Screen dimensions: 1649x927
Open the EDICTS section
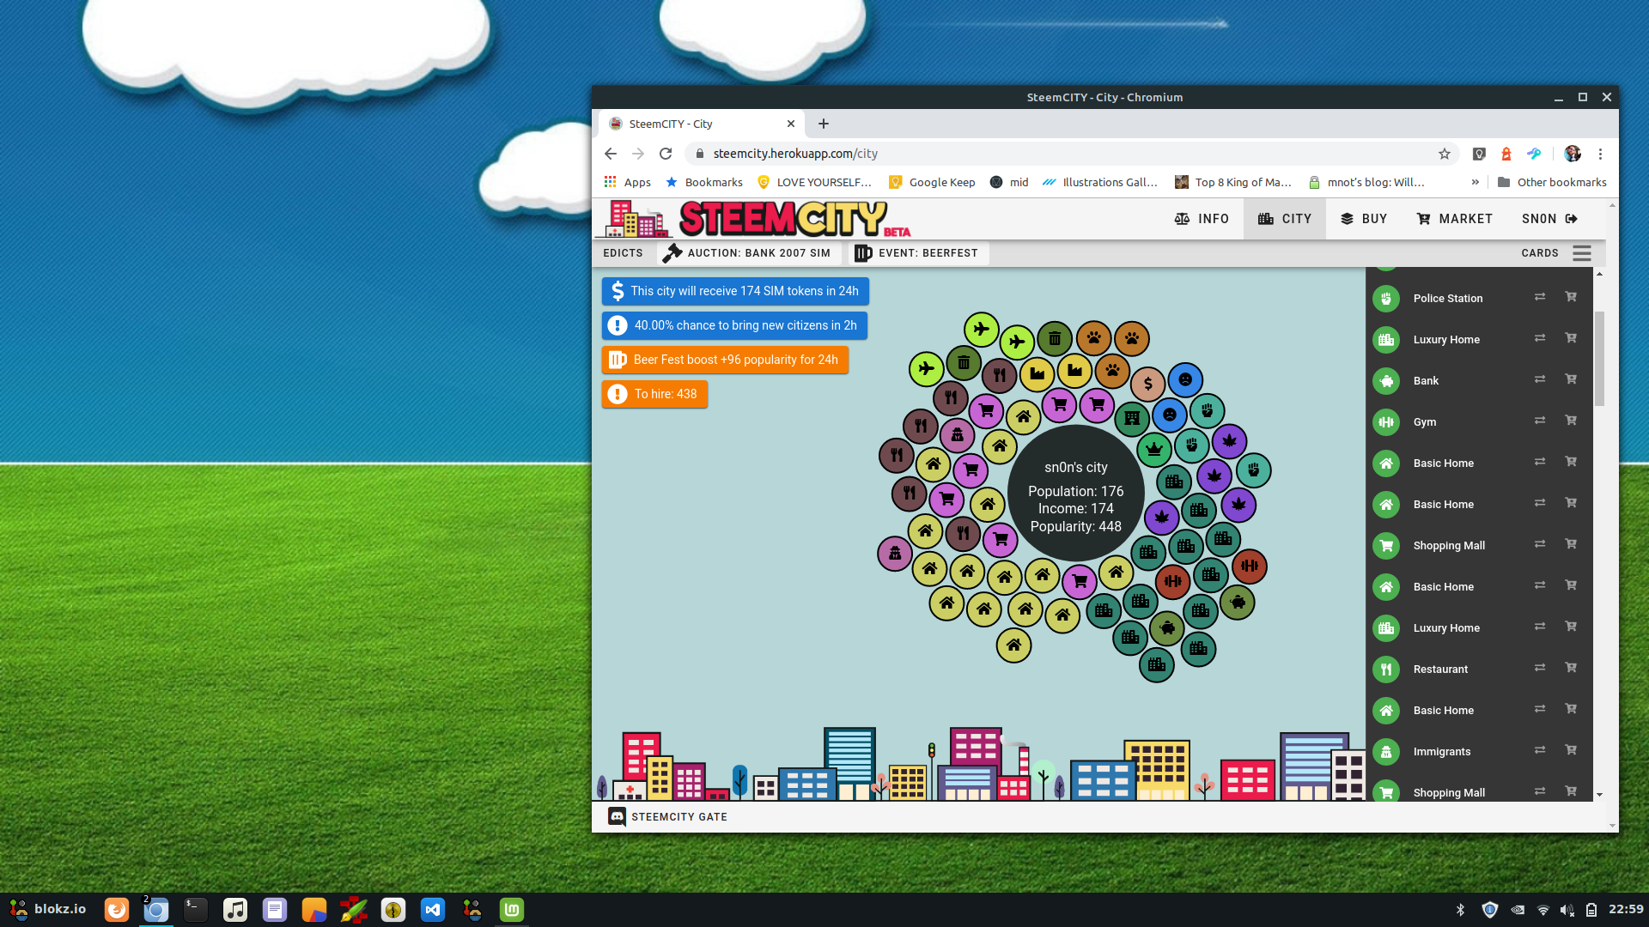pyautogui.click(x=623, y=253)
